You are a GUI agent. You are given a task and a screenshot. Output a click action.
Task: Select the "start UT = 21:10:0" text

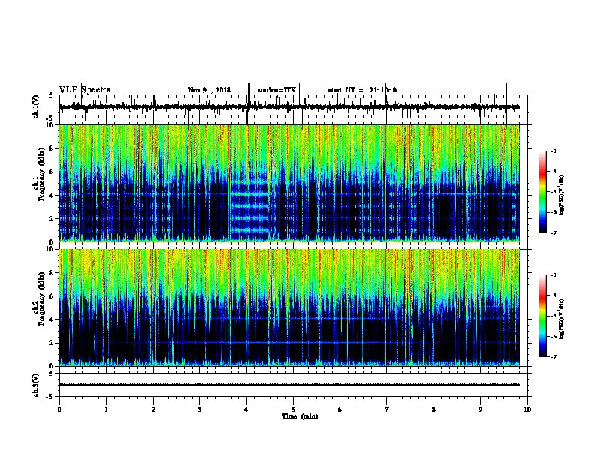(362, 90)
